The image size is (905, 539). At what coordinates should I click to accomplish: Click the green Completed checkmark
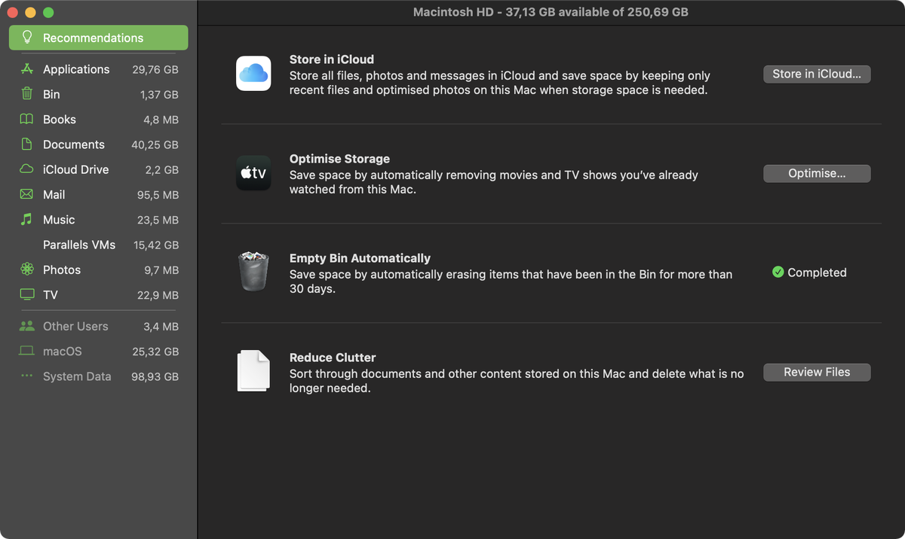click(x=778, y=273)
